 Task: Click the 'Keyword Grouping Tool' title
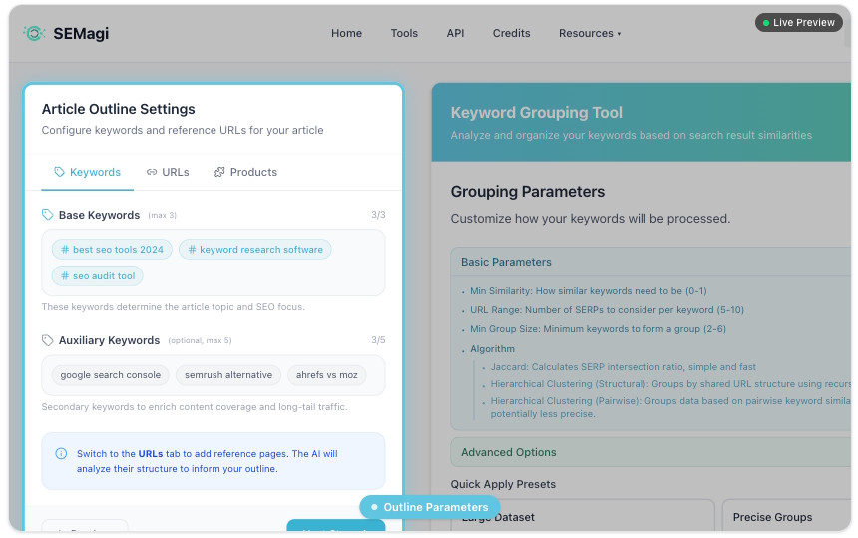tap(537, 112)
